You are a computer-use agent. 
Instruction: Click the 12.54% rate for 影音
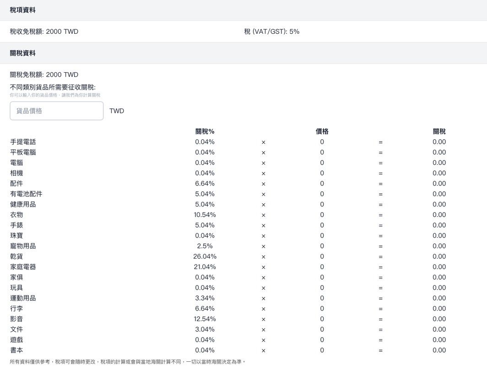(205, 319)
